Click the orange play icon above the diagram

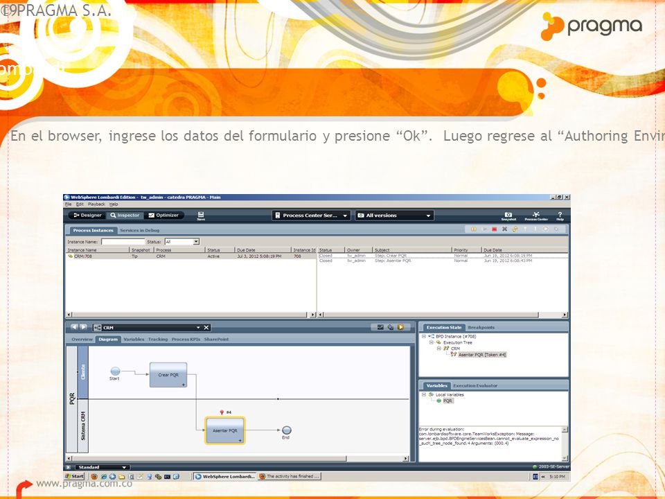point(400,327)
